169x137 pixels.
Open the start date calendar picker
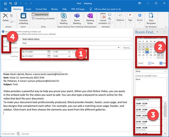click(x=49, y=52)
